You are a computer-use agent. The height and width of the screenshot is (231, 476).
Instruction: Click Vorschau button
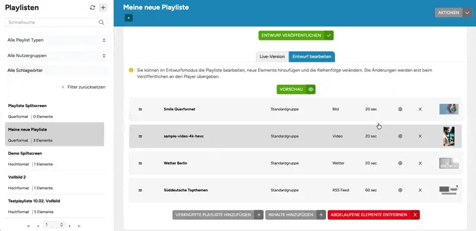[x=296, y=90]
